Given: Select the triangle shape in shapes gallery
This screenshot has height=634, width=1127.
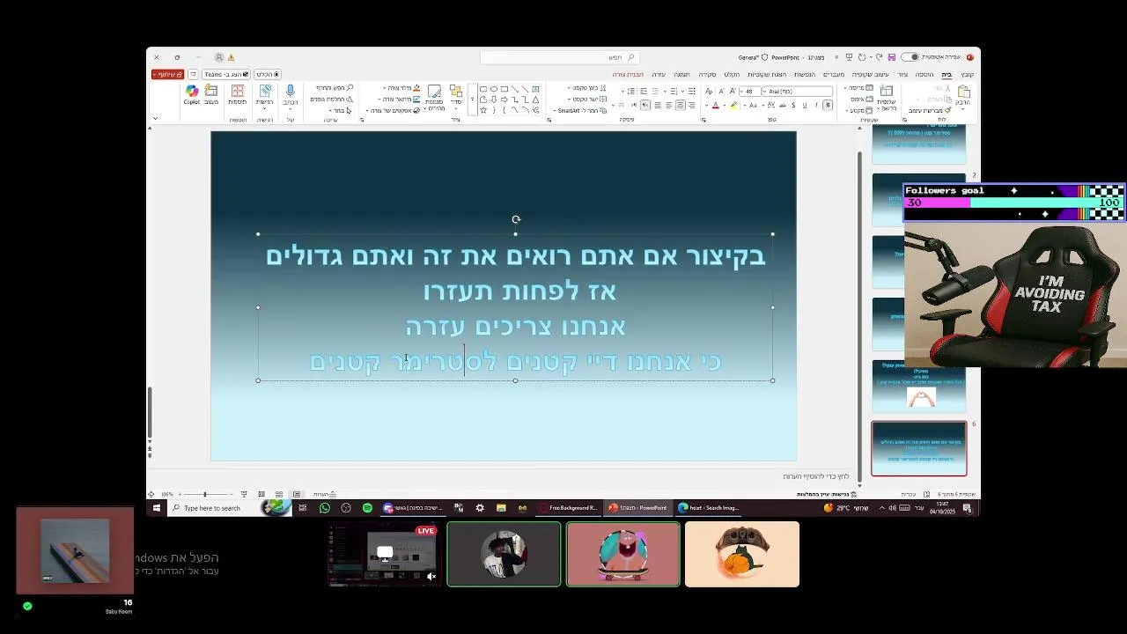Looking at the screenshot, I should (534, 100).
